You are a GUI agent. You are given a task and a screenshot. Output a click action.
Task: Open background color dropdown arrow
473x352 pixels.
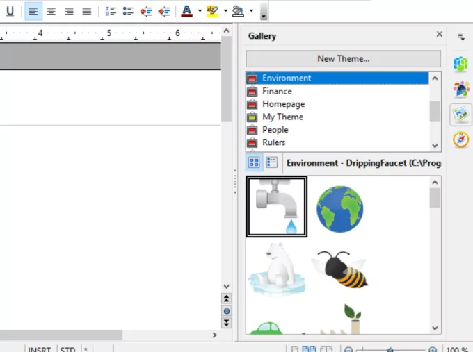point(251,11)
